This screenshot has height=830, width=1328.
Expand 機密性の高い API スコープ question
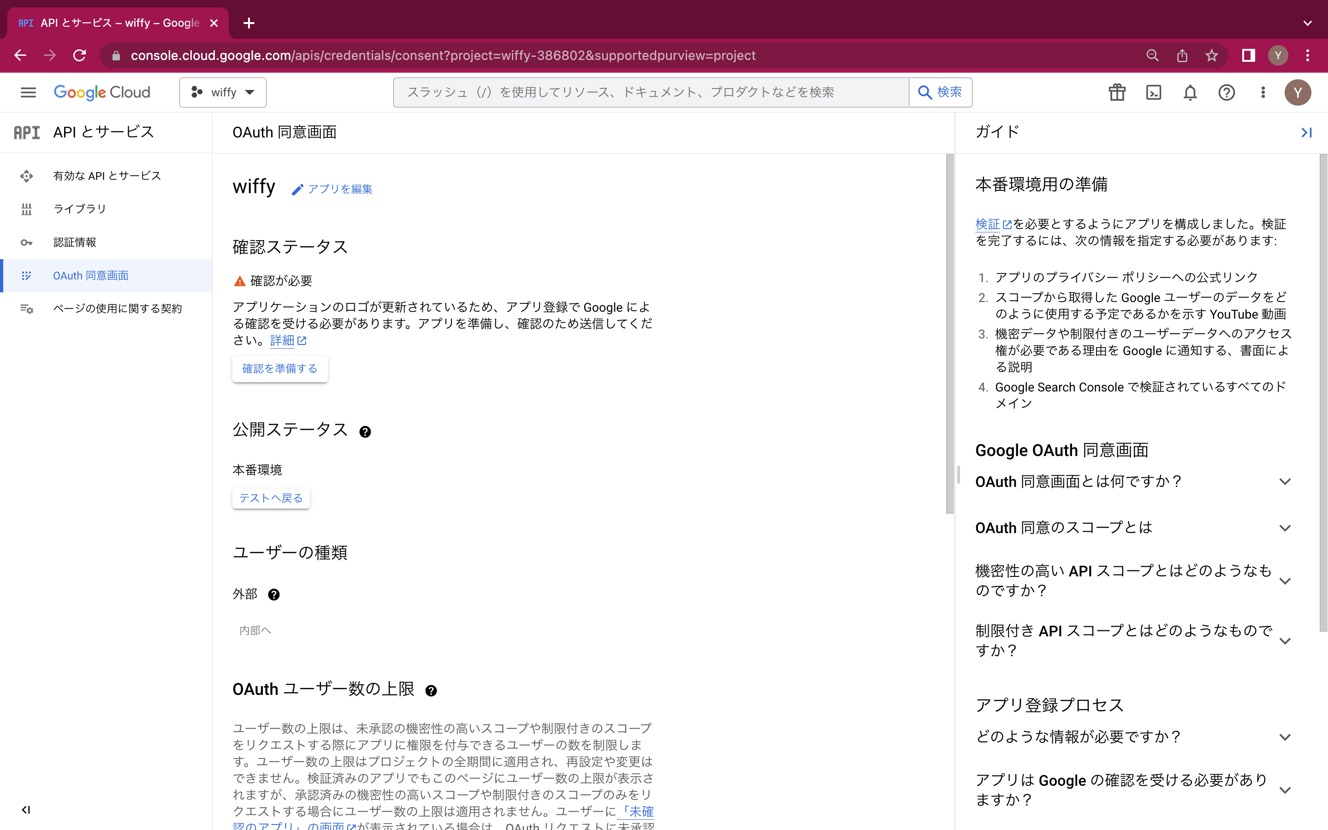click(1133, 580)
